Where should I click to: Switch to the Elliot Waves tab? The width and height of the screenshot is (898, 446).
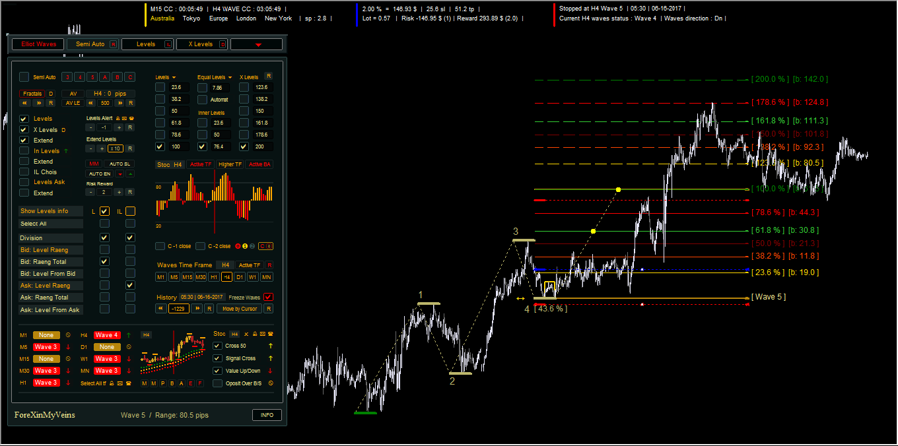tap(38, 44)
